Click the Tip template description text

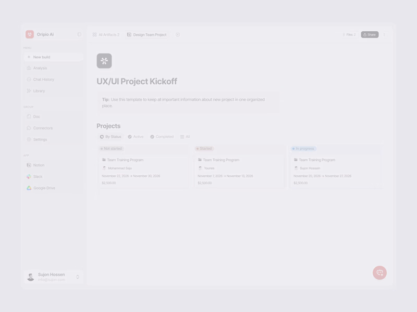pos(183,102)
